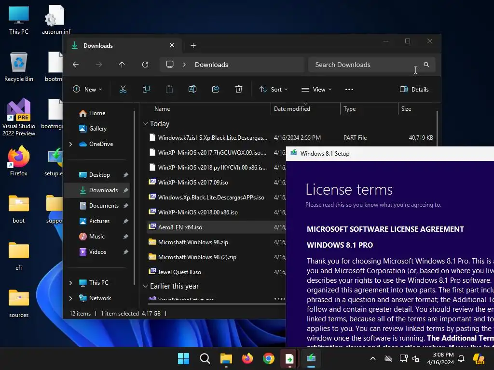Focus the Windows 8.1 Setup title bar
This screenshot has height=370, width=494.
click(x=390, y=154)
